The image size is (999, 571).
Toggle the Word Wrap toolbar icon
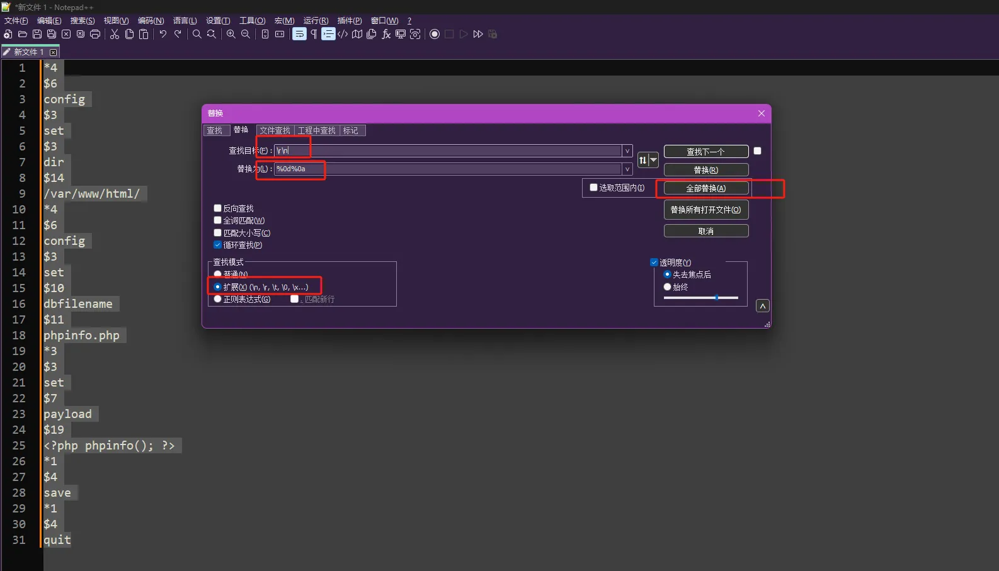pos(299,34)
